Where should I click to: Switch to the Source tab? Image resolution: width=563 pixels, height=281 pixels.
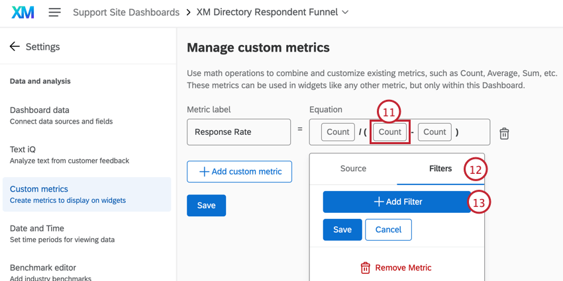353,169
